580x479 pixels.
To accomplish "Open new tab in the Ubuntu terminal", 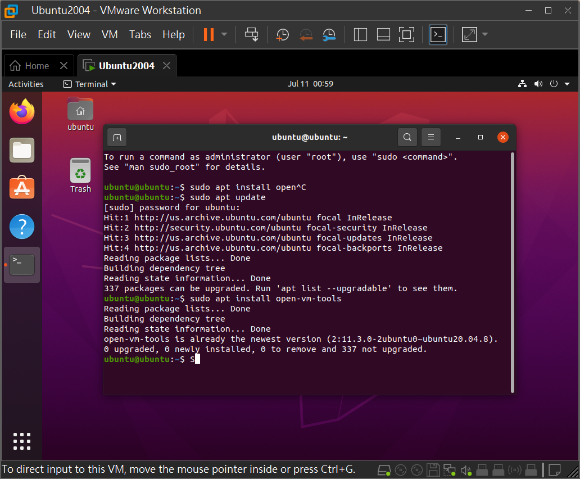I will (116, 137).
